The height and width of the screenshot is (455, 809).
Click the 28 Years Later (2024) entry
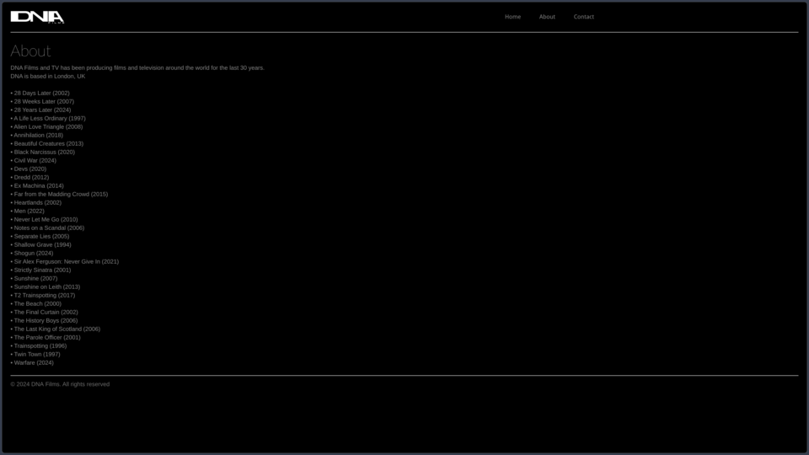(x=40, y=110)
